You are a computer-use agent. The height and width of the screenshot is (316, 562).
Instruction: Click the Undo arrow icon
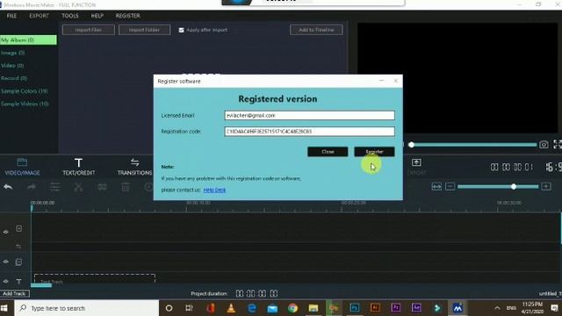click(8, 187)
